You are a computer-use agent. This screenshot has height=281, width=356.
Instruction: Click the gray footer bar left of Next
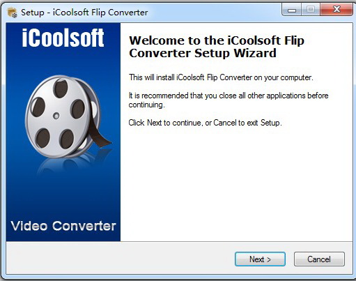coord(120,258)
